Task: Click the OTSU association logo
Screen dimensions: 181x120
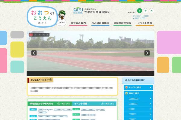Action: [78, 10]
